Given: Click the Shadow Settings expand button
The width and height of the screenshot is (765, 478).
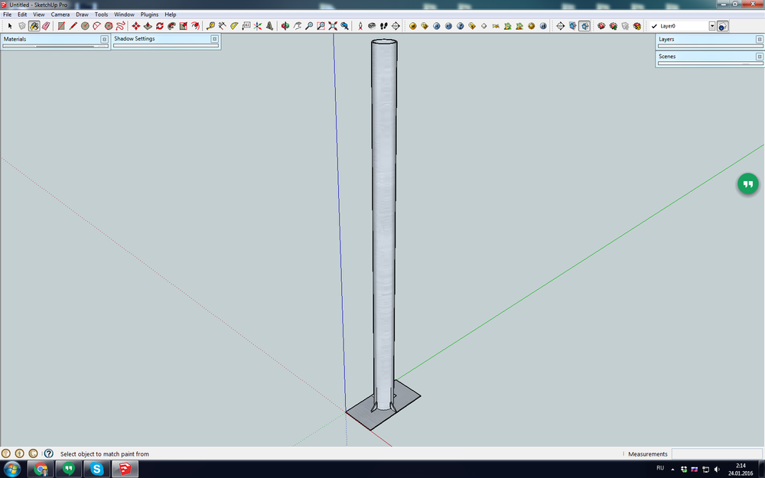Looking at the screenshot, I should [x=215, y=38].
